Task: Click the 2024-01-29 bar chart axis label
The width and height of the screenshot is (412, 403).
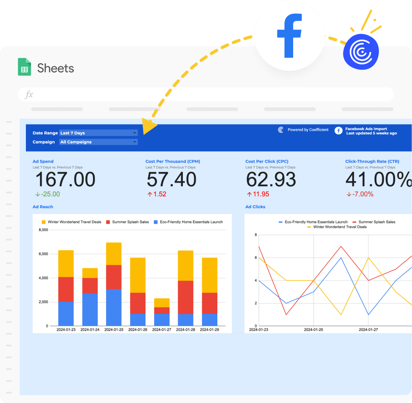Action: [210, 330]
